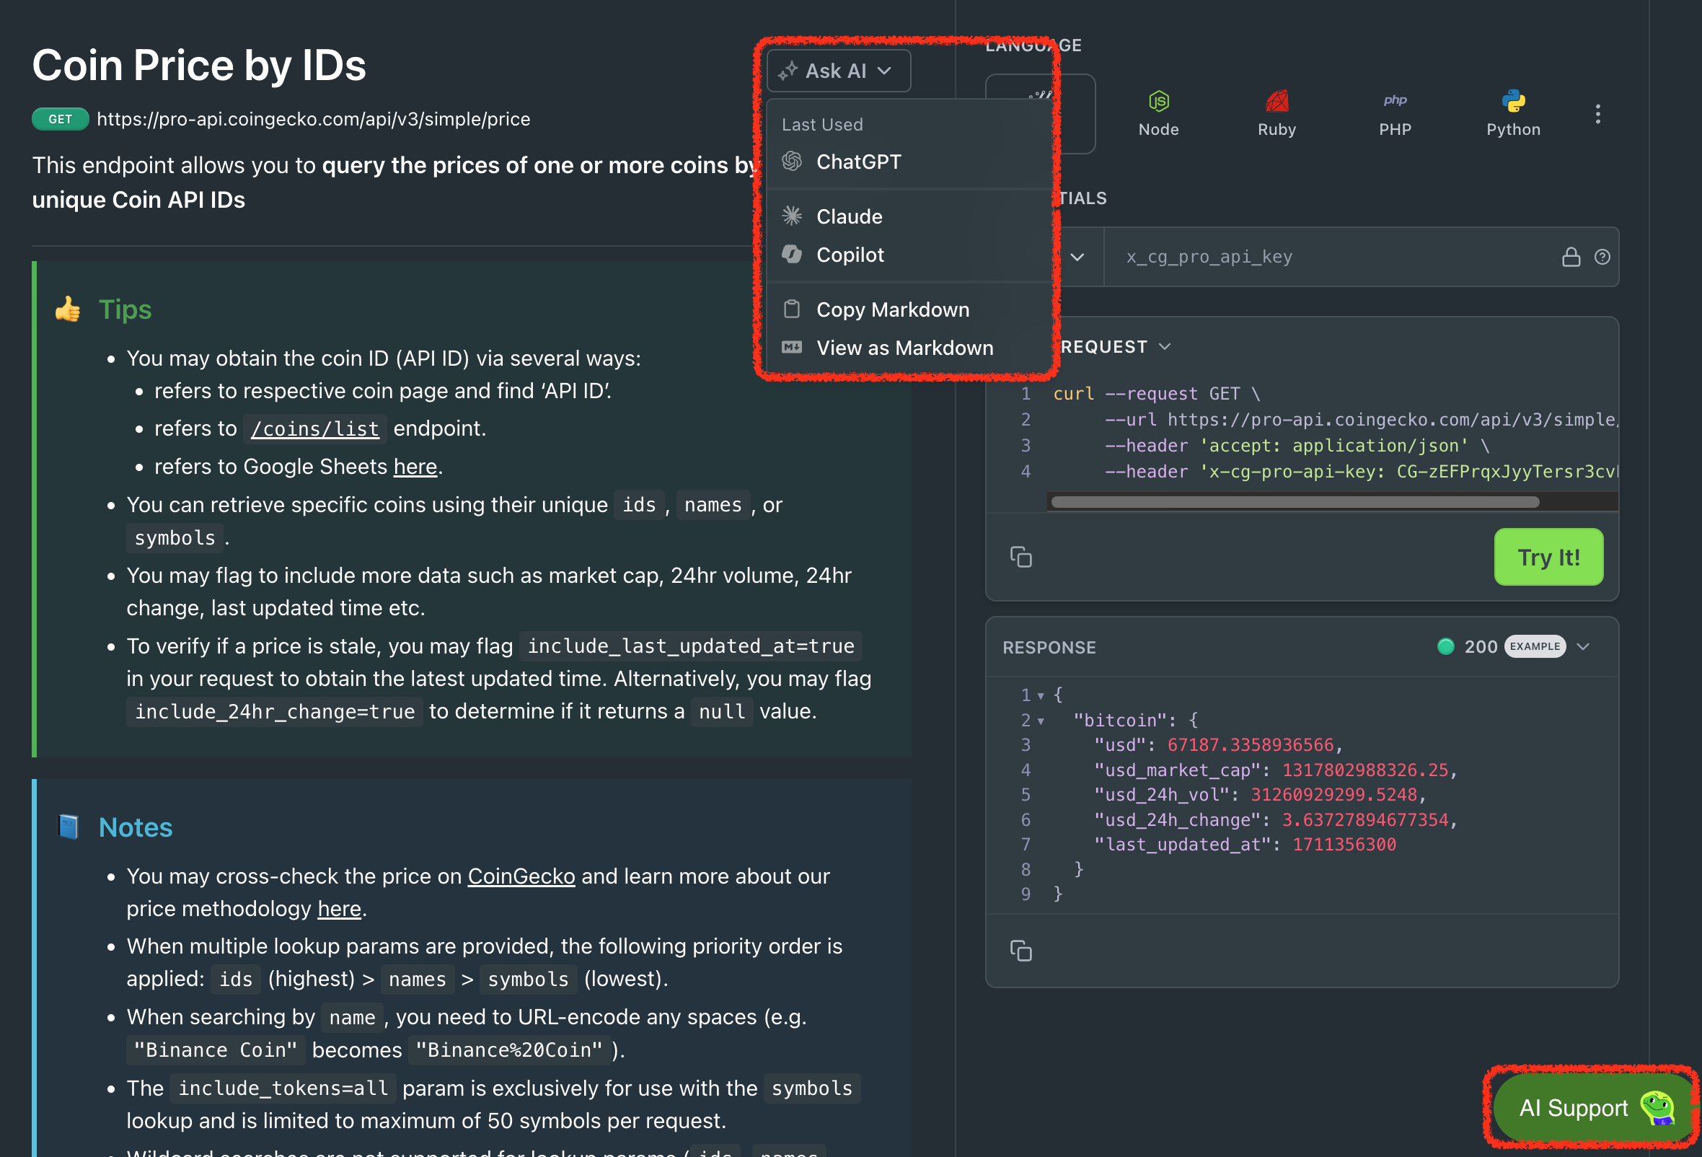Select Copy Markdown menu entry
1702x1157 pixels.
click(908, 309)
